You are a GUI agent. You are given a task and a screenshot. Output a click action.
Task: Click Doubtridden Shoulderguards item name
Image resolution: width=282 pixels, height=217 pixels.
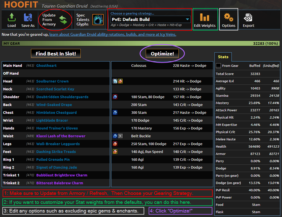click(x=62, y=97)
